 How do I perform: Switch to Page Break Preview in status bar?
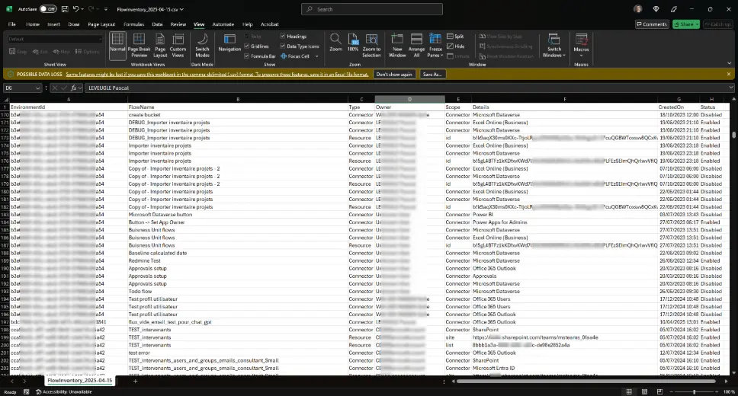(660, 391)
